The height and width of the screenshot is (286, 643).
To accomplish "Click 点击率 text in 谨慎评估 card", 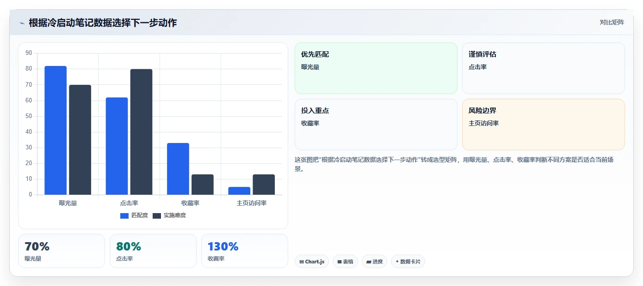I will coord(477,67).
